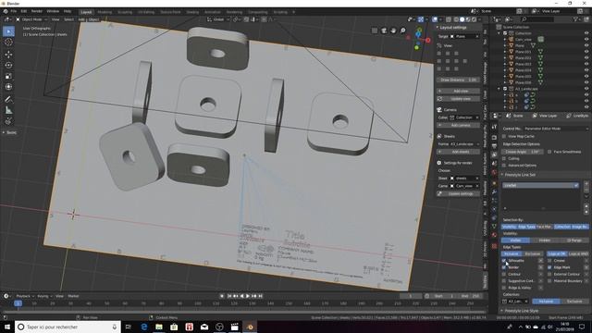Click the Blender logo menu icon
The height and width of the screenshot is (333, 592).
6,11
